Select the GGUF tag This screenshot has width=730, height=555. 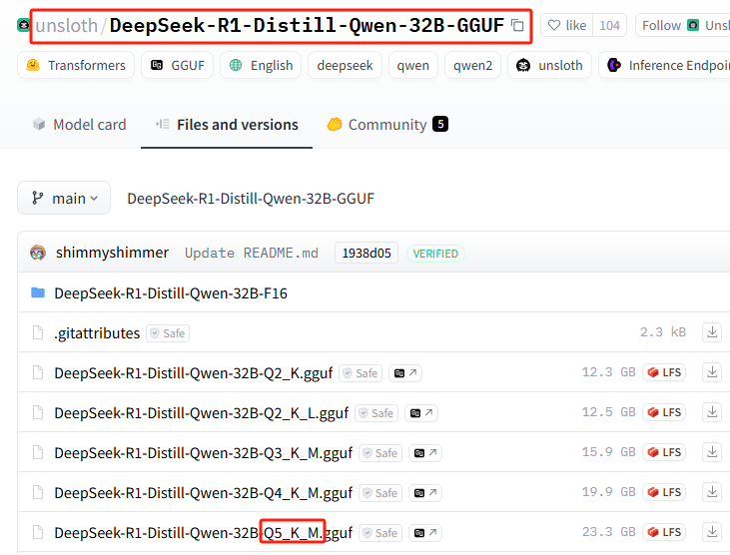coord(178,65)
